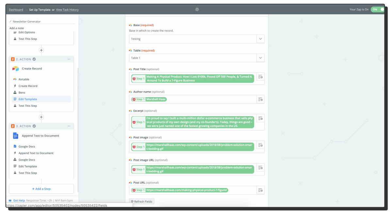The width and height of the screenshot is (392, 218).
Task: Click the Zapier loading logo at top center
Action: 197,9
